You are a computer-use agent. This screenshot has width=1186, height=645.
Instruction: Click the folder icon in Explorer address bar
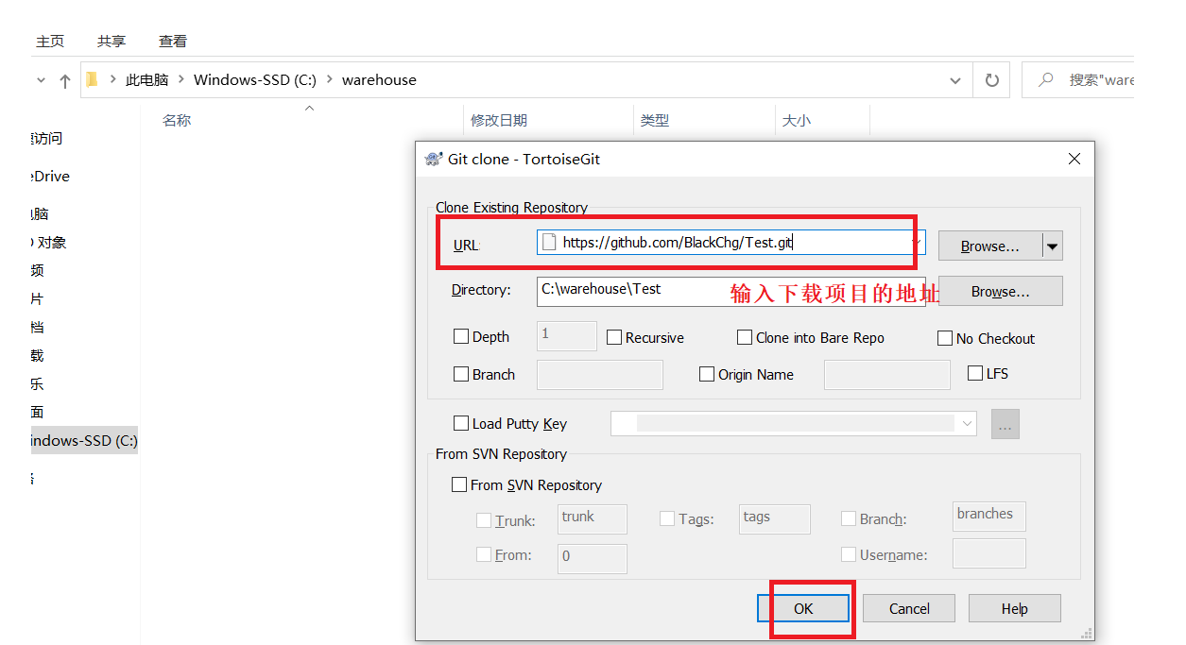tap(92, 79)
